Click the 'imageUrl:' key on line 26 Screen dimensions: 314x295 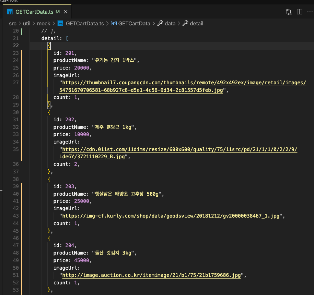click(67, 76)
